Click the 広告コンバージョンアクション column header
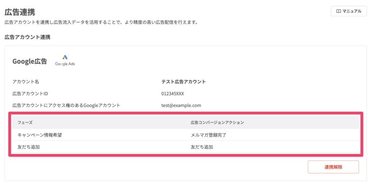Viewport: 371px width, 185px height. click(x=217, y=123)
